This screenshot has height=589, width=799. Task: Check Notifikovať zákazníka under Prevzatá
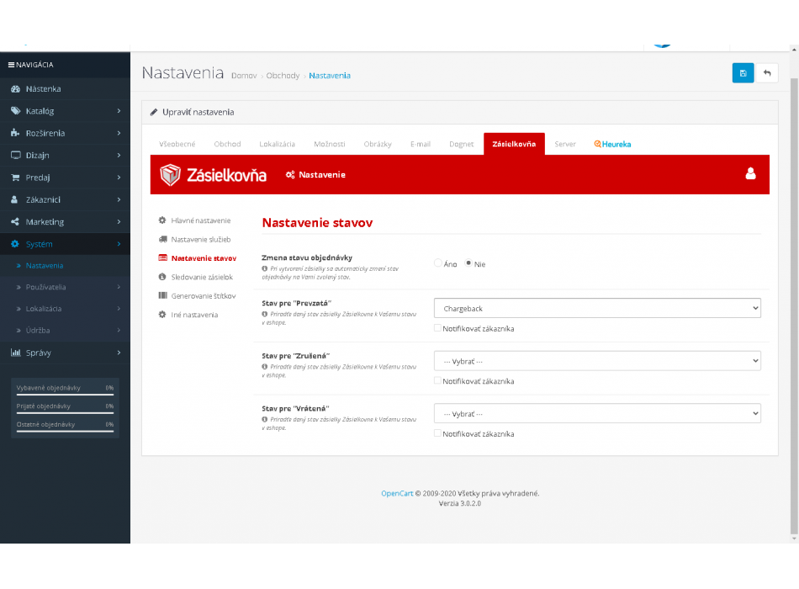click(437, 328)
